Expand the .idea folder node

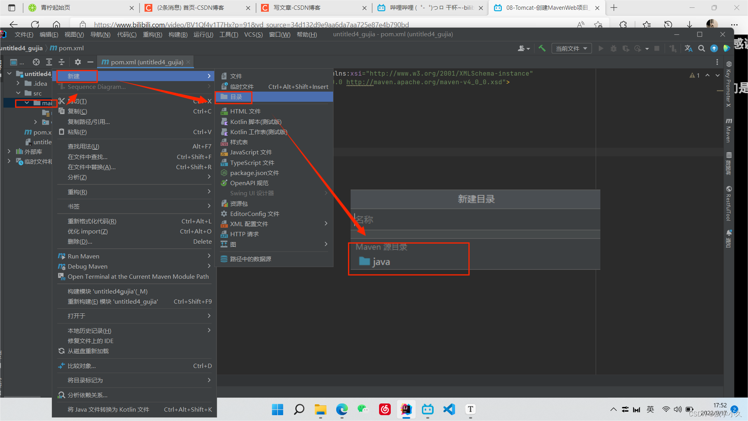point(18,83)
